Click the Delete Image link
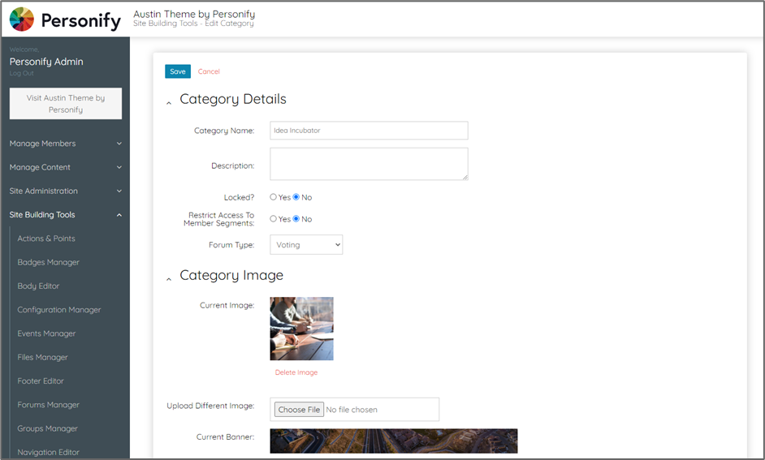This screenshot has height=460, width=765. [x=296, y=372]
